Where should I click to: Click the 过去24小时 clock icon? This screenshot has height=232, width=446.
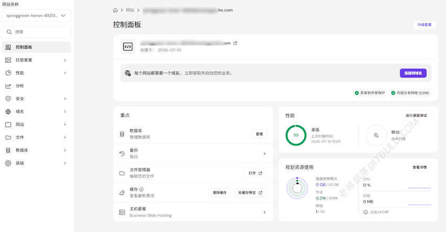(366, 212)
